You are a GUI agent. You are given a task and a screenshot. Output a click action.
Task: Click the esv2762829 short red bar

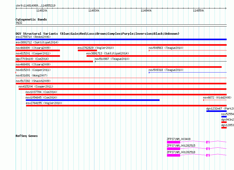88,50
